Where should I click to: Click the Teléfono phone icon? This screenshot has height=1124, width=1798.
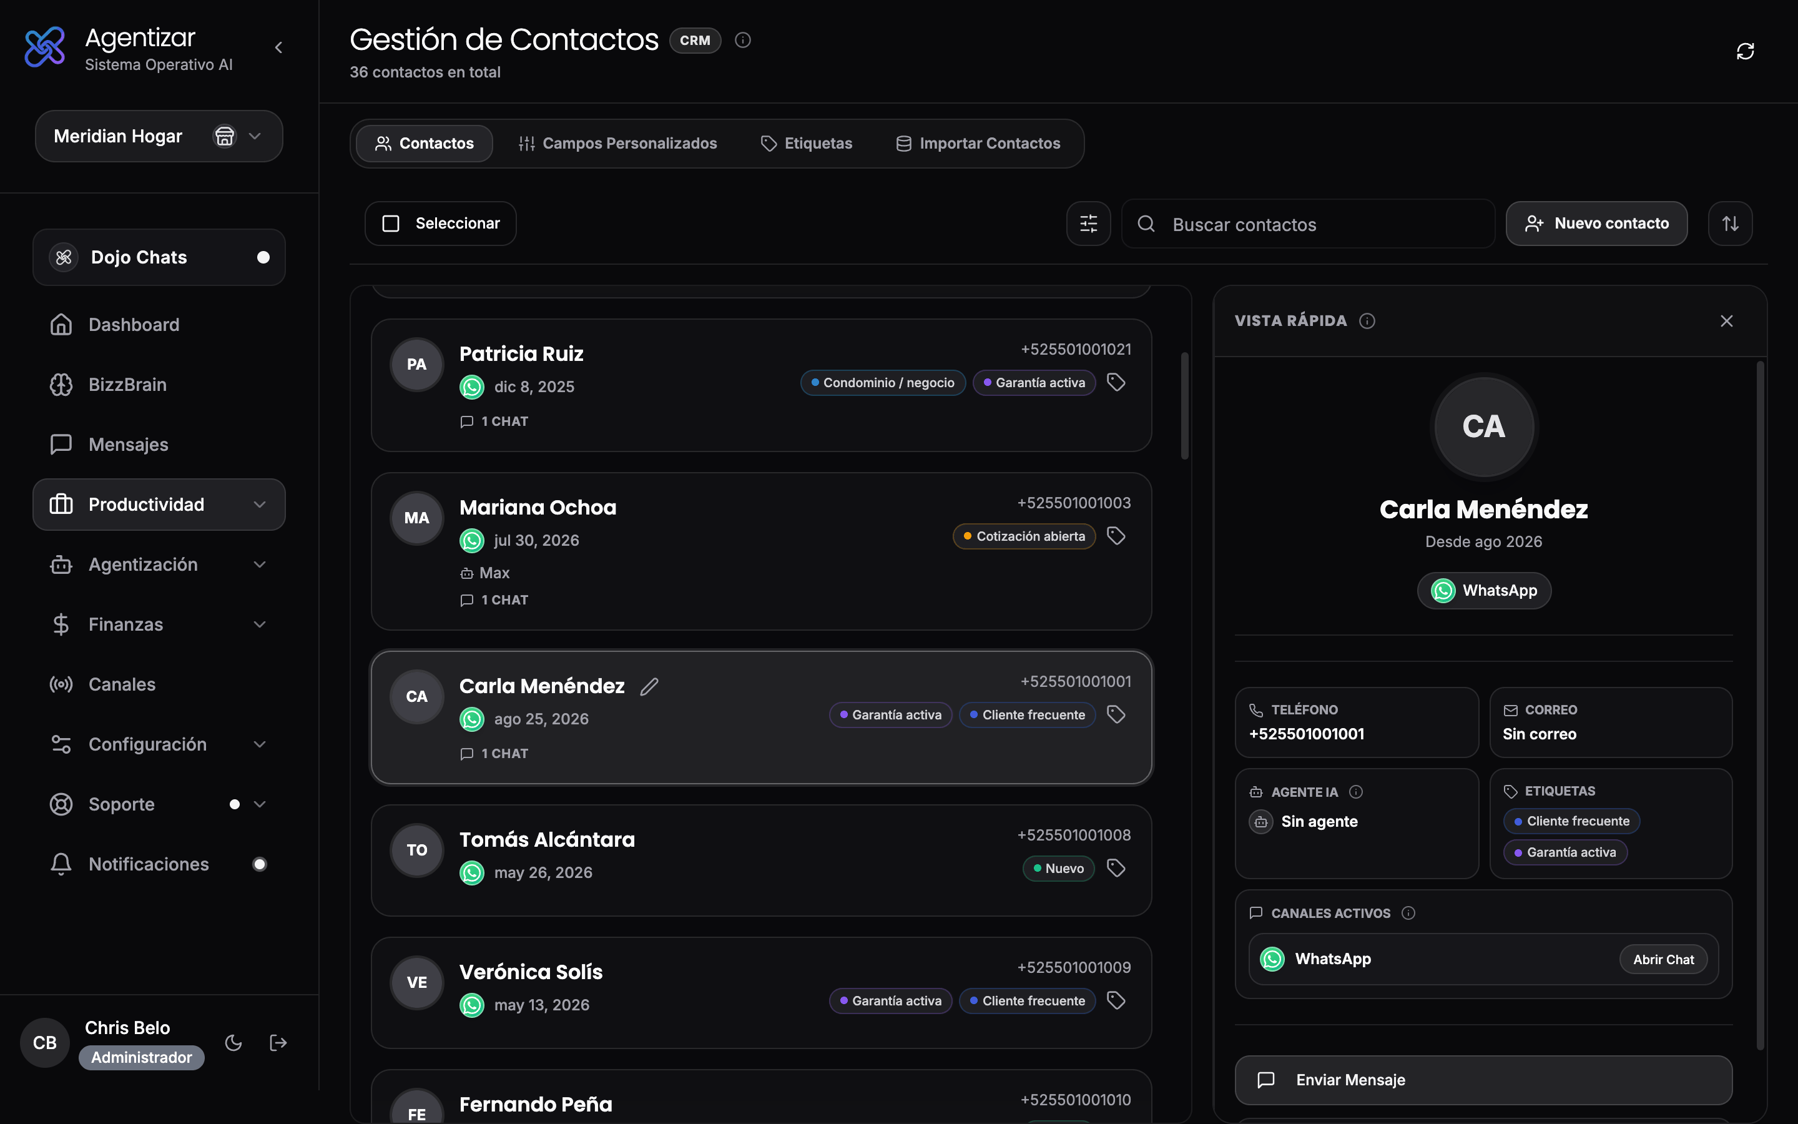click(1255, 711)
